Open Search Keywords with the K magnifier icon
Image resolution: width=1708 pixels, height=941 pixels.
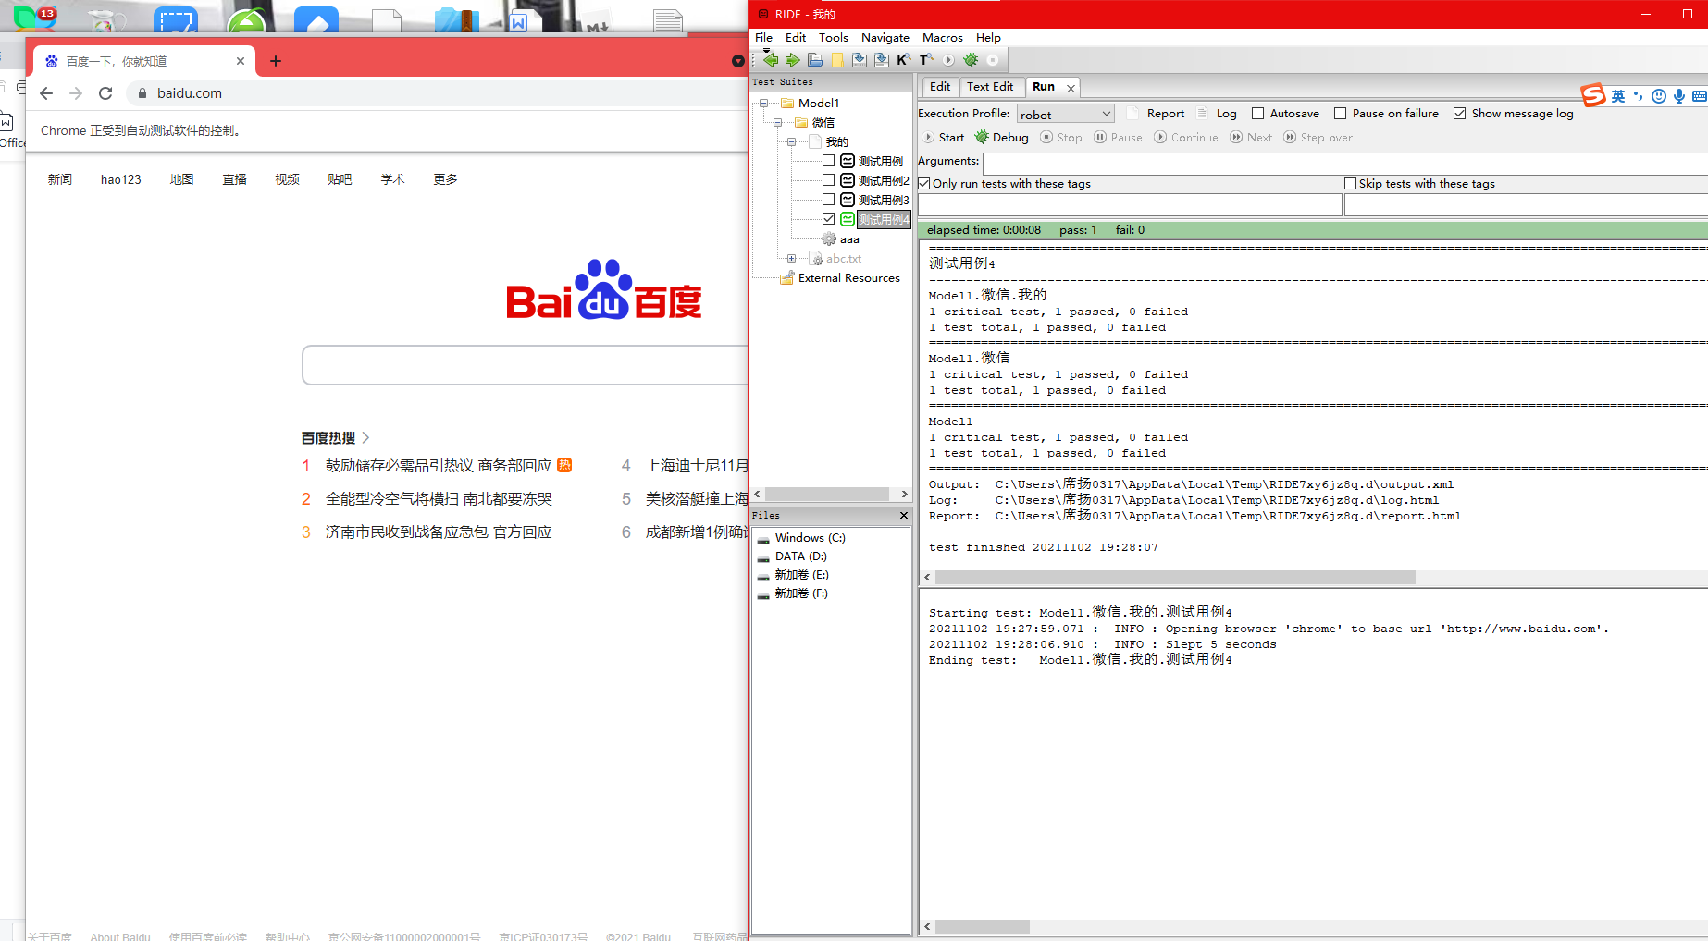(904, 59)
